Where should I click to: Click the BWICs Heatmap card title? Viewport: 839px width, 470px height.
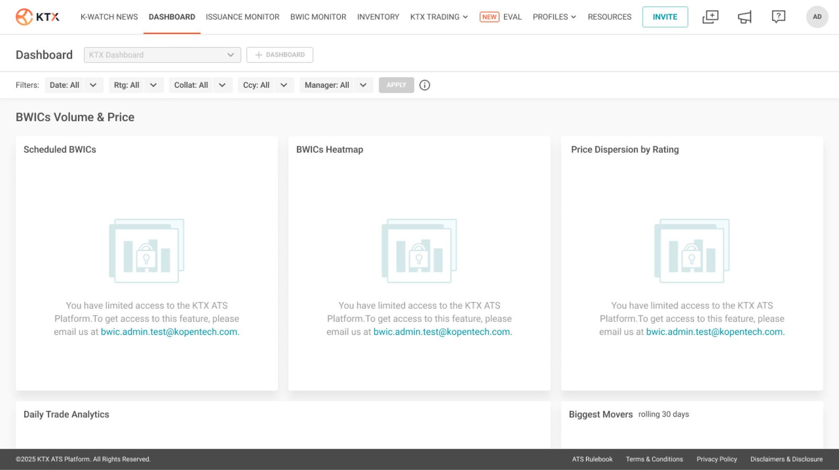coord(330,149)
